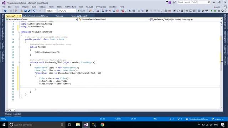Open the Error List tab
The width and height of the screenshot is (228, 128).
[x=17, y=114]
